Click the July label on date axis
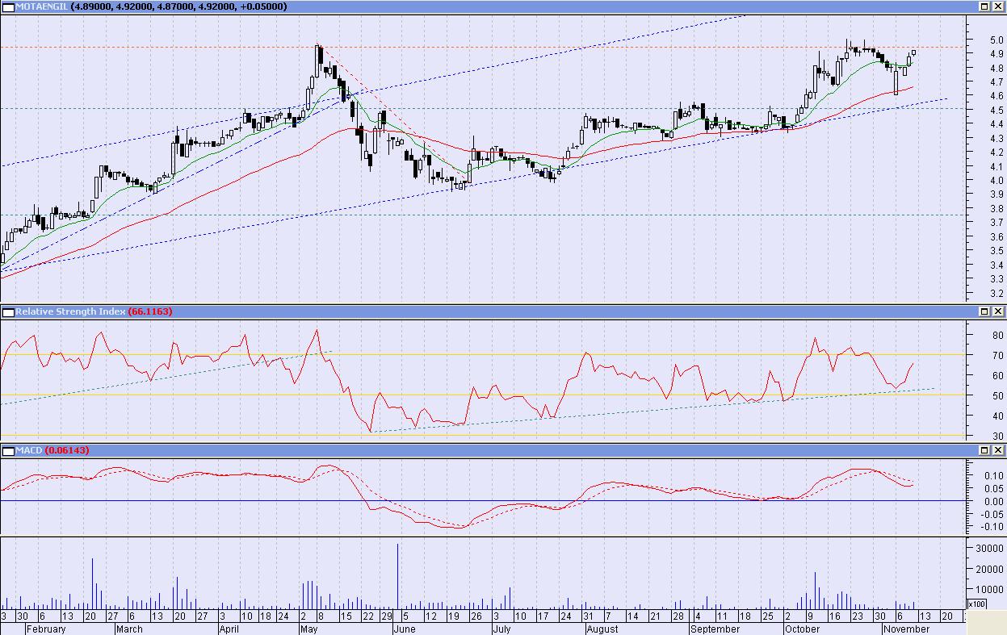1007x635 pixels. coord(501,629)
